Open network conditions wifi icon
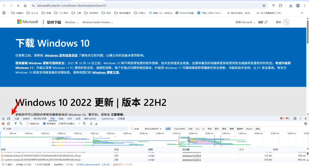 click(x=84, y=124)
